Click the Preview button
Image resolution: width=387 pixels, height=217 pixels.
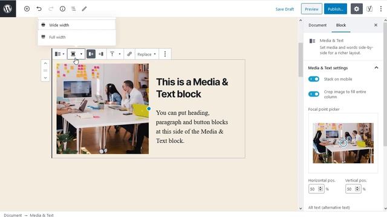(311, 9)
